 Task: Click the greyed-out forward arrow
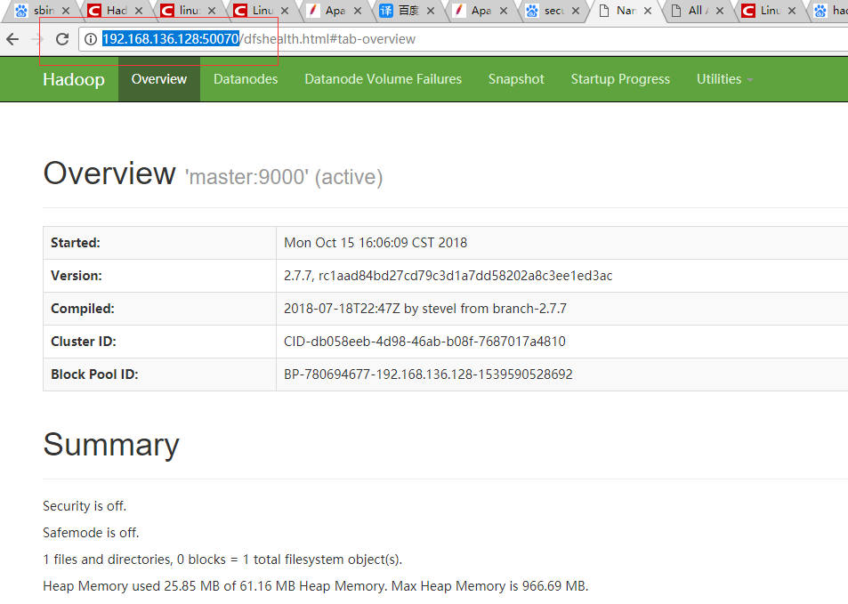pyautogui.click(x=37, y=39)
